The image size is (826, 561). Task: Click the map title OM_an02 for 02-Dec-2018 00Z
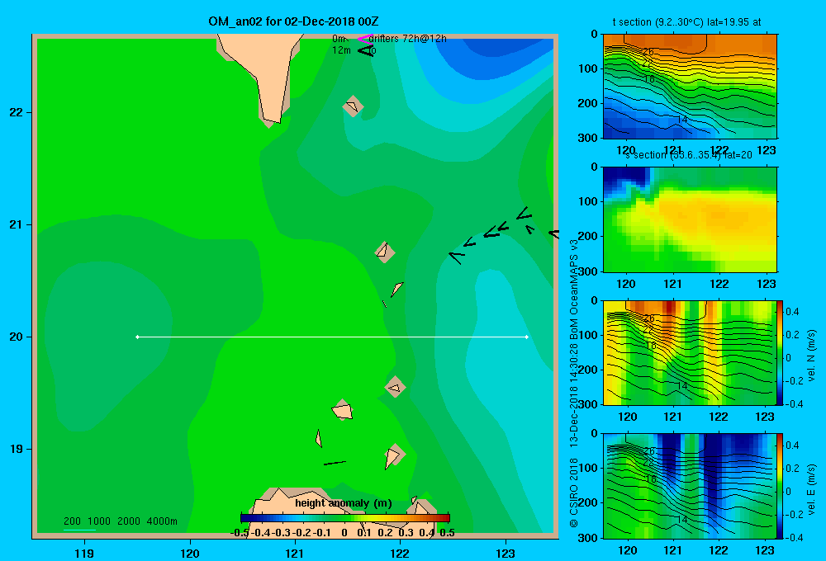click(293, 21)
